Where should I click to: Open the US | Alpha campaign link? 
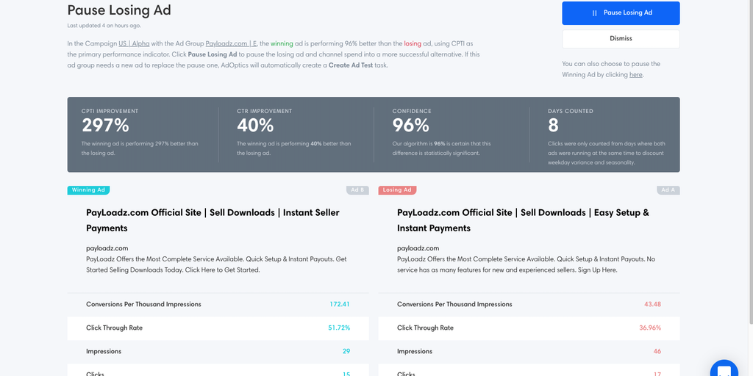[x=134, y=43]
